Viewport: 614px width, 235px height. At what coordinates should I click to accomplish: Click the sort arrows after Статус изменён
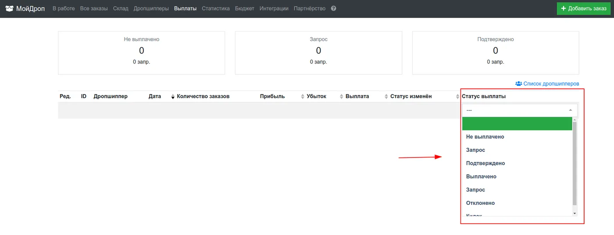pyautogui.click(x=458, y=97)
